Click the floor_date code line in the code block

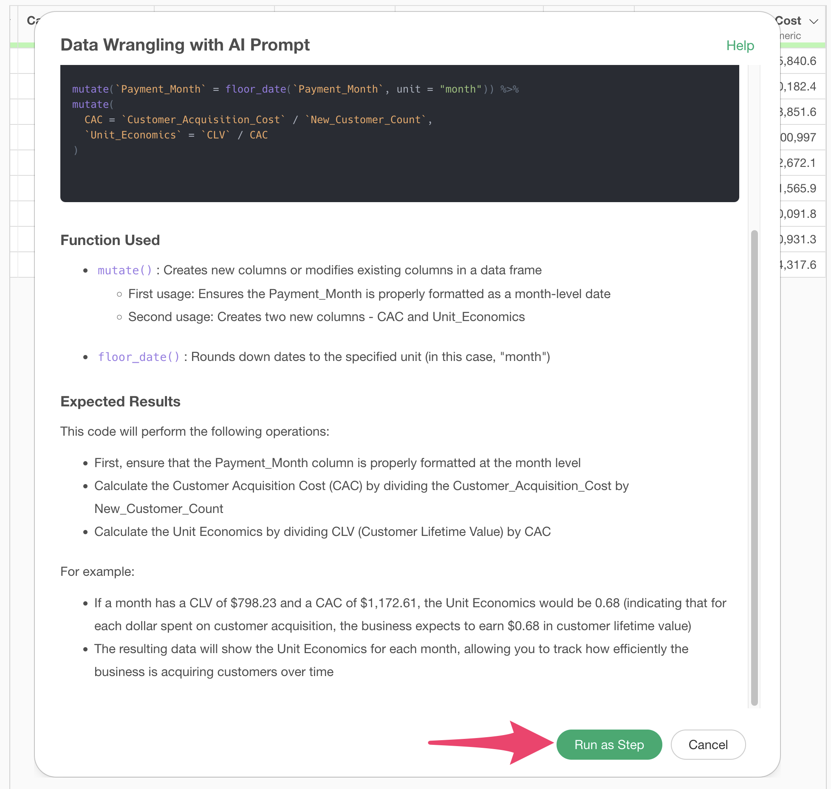pos(295,89)
